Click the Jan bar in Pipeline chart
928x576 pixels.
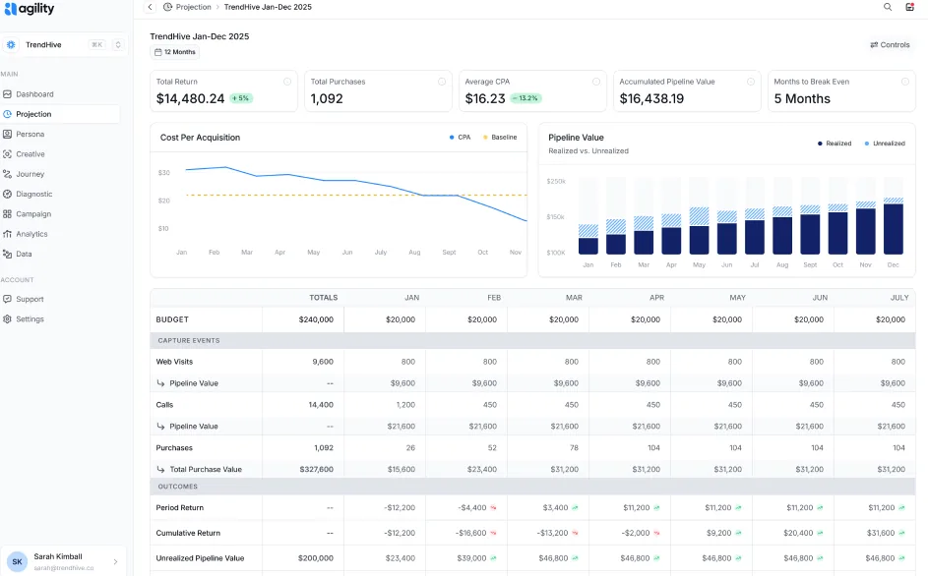(588, 240)
